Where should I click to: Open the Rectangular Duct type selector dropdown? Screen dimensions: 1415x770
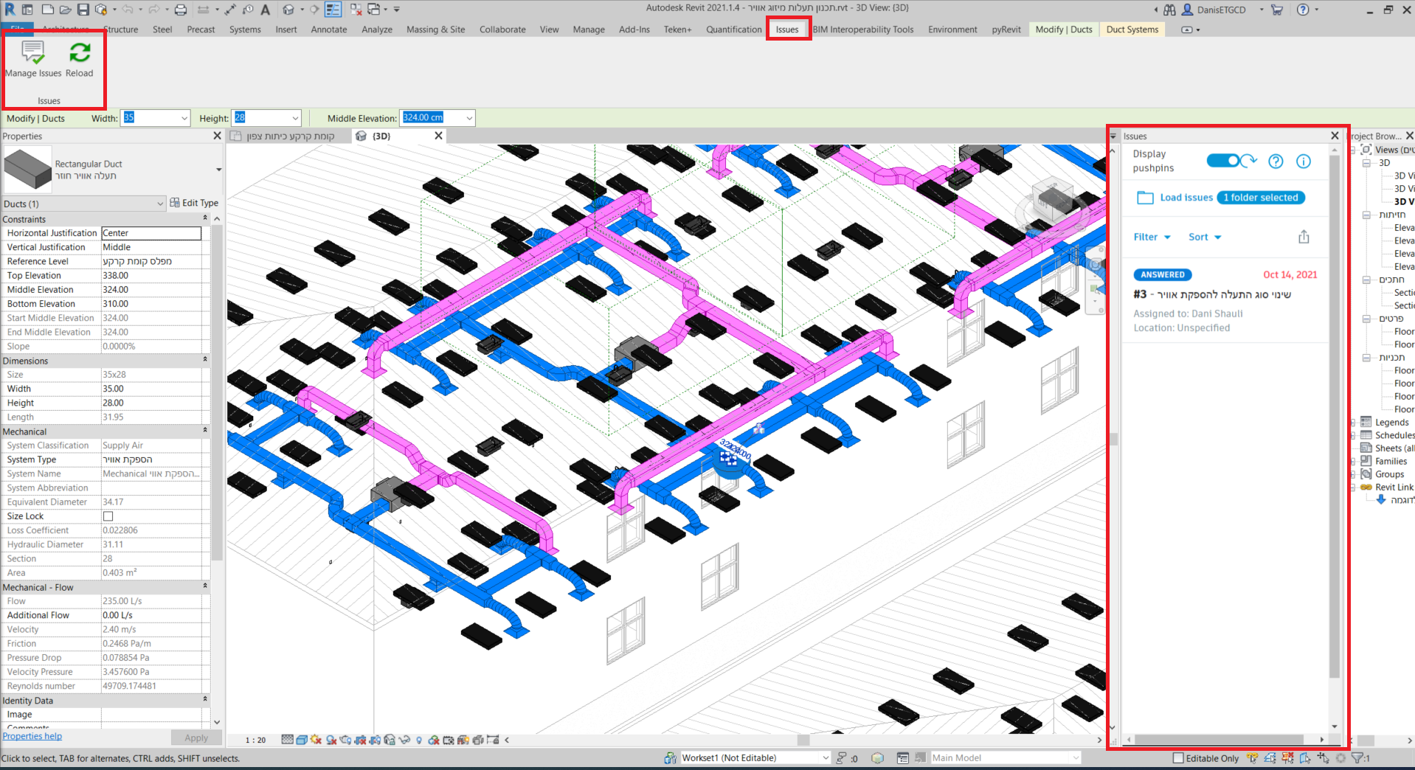tap(218, 170)
